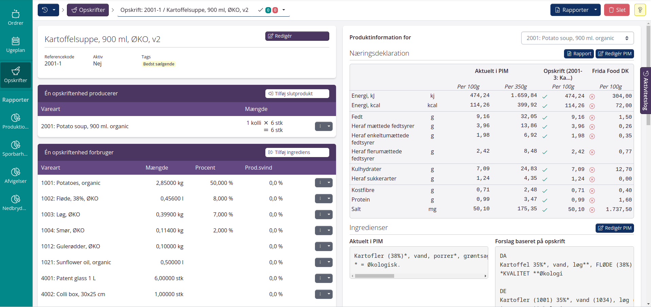
Task: Click the help lightbulb icon
Action: click(640, 10)
